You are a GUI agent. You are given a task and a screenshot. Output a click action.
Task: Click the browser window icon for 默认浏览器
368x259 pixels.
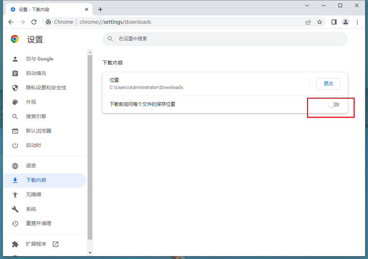click(x=15, y=131)
